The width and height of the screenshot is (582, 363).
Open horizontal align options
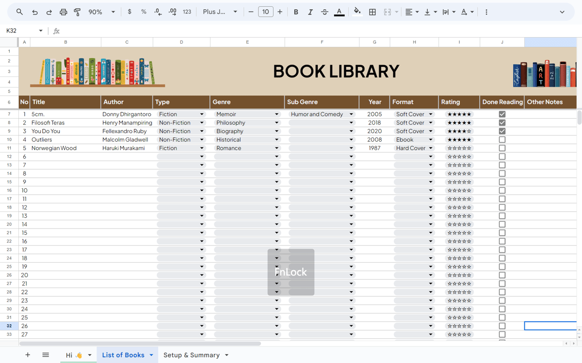[412, 12]
